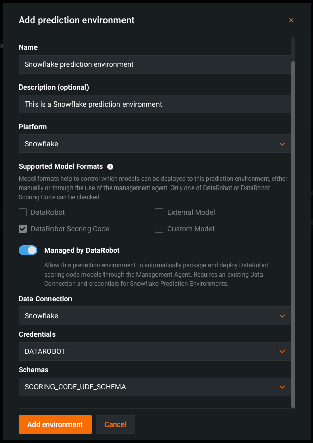Uncheck the DataRobot Scoring Code checkbox

click(x=23, y=229)
